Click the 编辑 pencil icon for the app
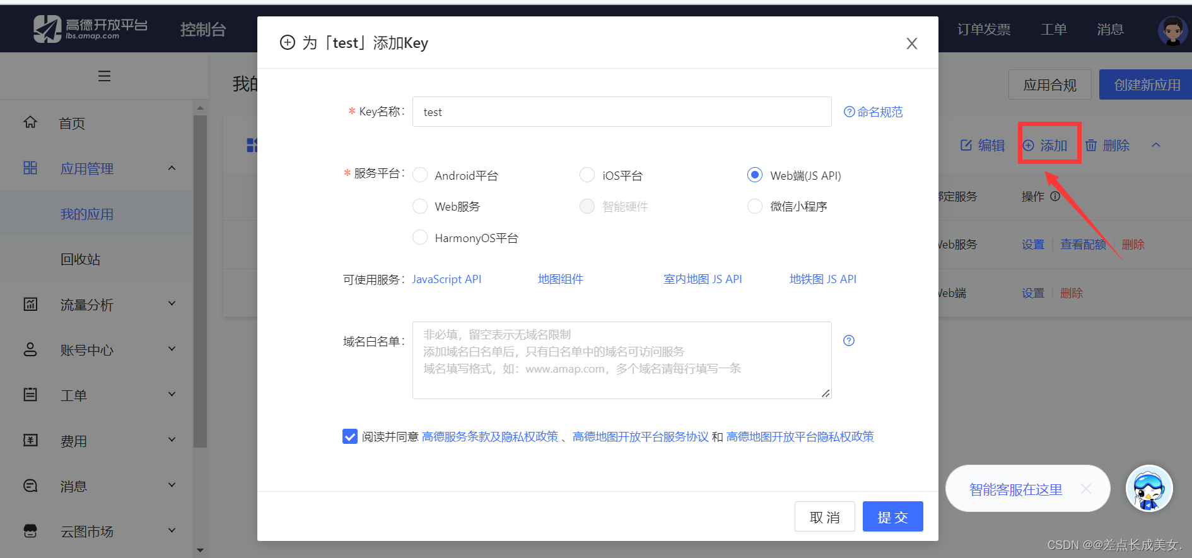1192x558 pixels. pos(966,146)
